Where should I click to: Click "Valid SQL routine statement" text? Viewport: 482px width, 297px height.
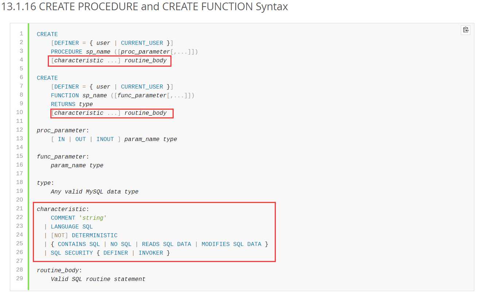click(98, 279)
